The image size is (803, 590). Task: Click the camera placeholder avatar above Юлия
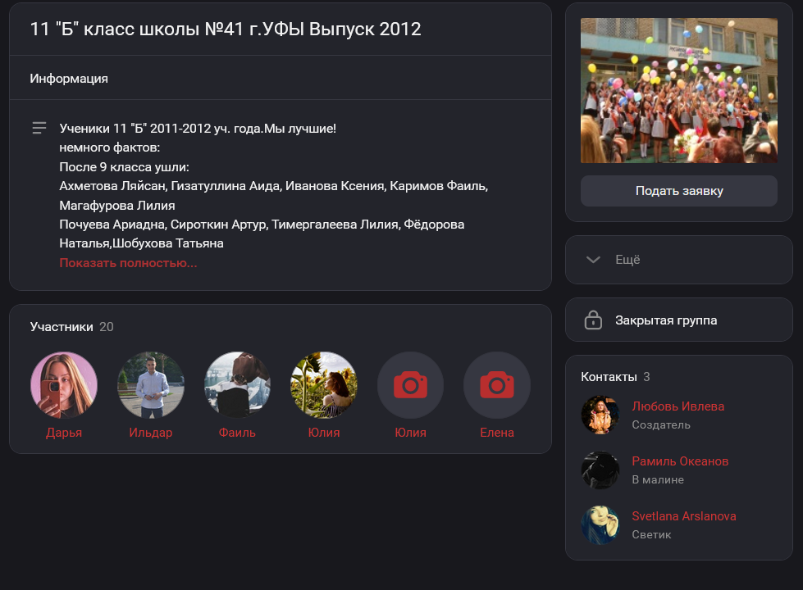click(410, 385)
